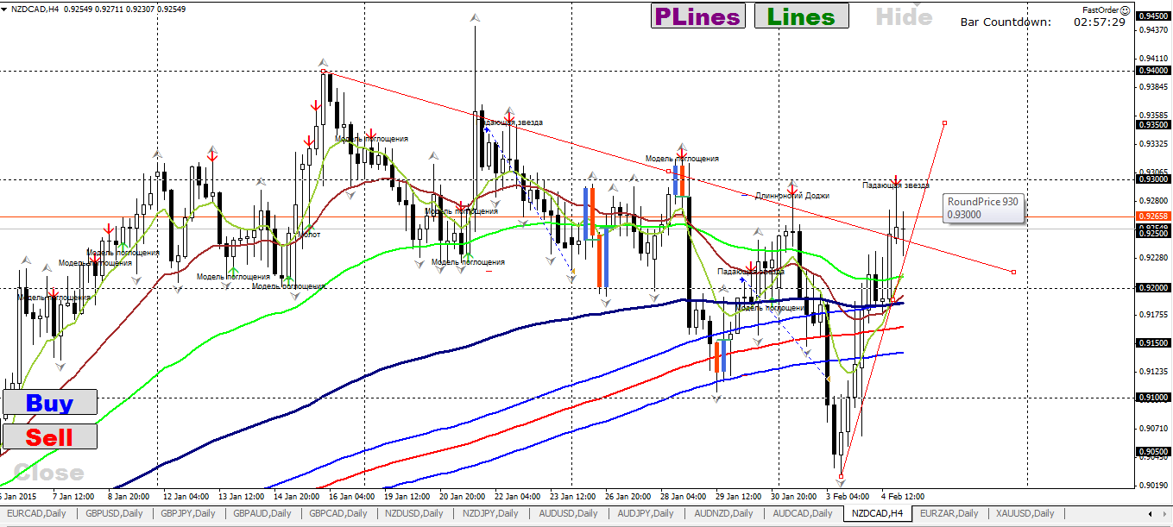Select the NZDUSD,Daily chart tab
Image resolution: width=1173 pixels, height=527 pixels.
[415, 513]
